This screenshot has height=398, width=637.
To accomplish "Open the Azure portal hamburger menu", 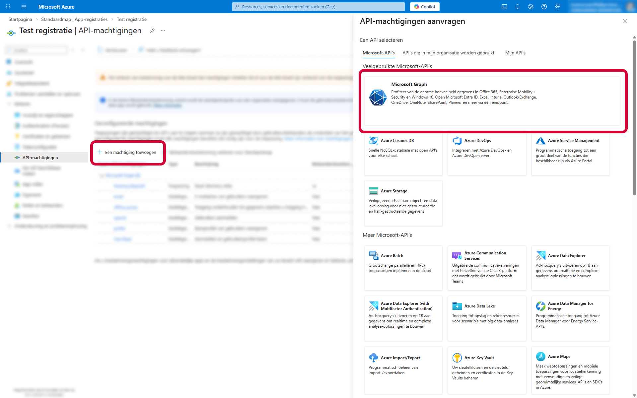I will [x=24, y=7].
